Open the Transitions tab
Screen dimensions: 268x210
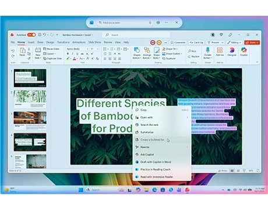(63, 42)
